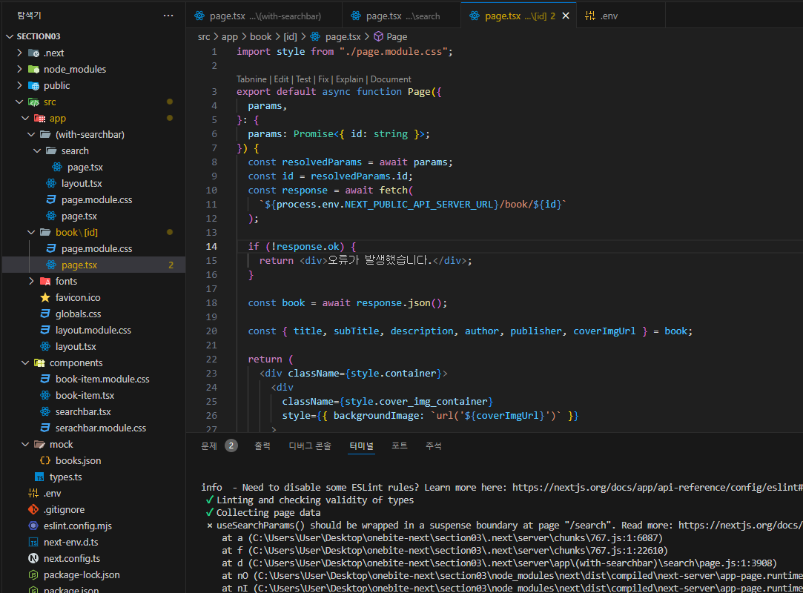This screenshot has height=593, width=803.
Task: Expand the node_modules folder
Action: (x=19, y=69)
